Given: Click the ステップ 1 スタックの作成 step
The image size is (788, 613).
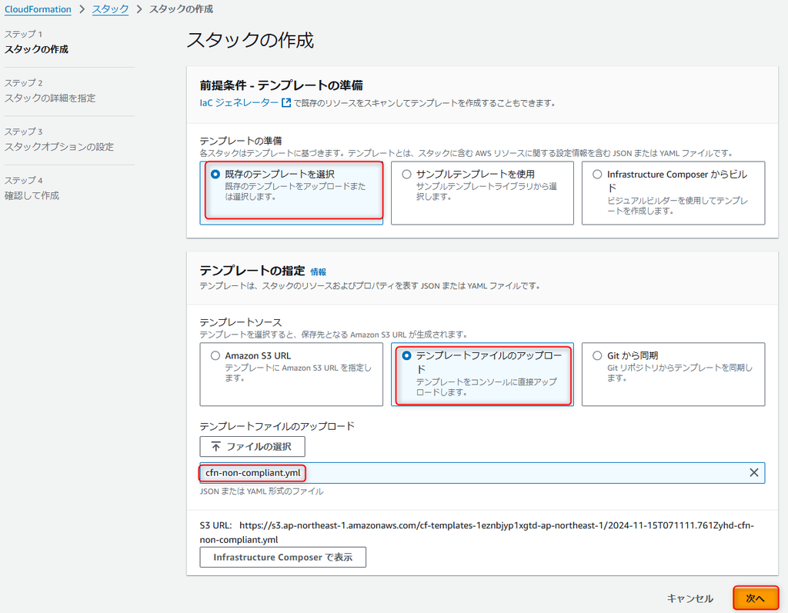Looking at the screenshot, I should point(37,42).
